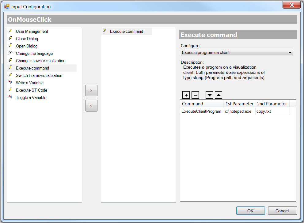Select User Management in the action list
The width and height of the screenshot is (304, 223).
[32, 31]
